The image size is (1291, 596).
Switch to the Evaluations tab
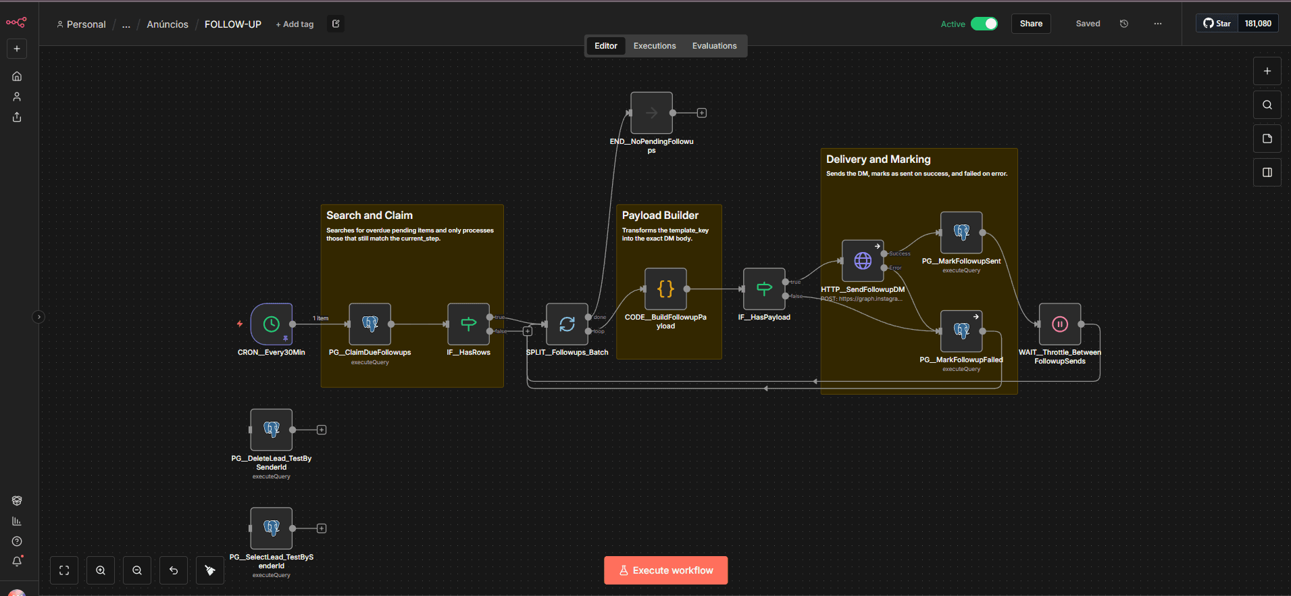(x=714, y=46)
